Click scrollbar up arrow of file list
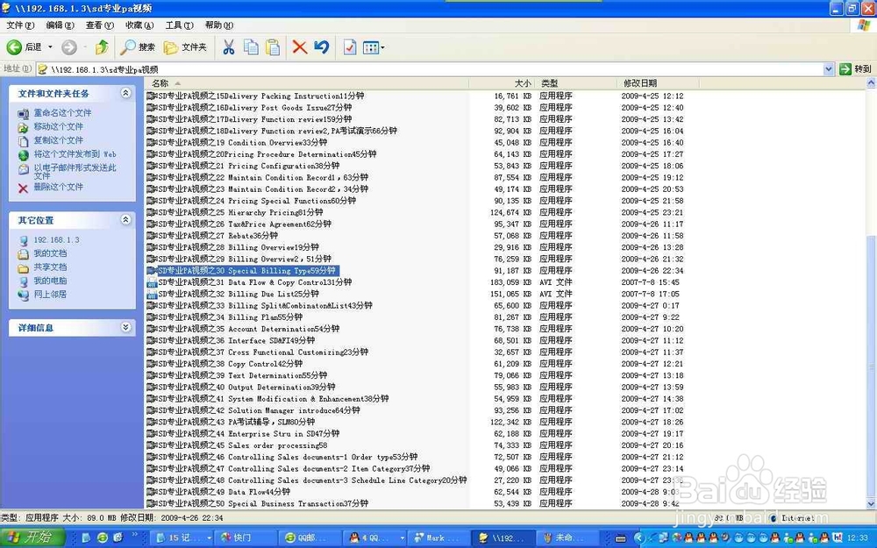 click(x=871, y=83)
